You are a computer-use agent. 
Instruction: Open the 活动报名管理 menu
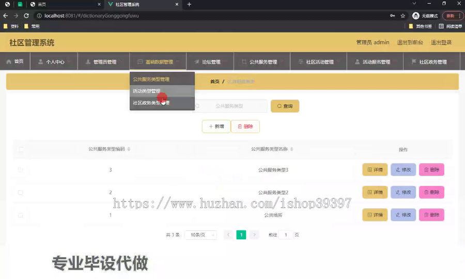[375, 61]
